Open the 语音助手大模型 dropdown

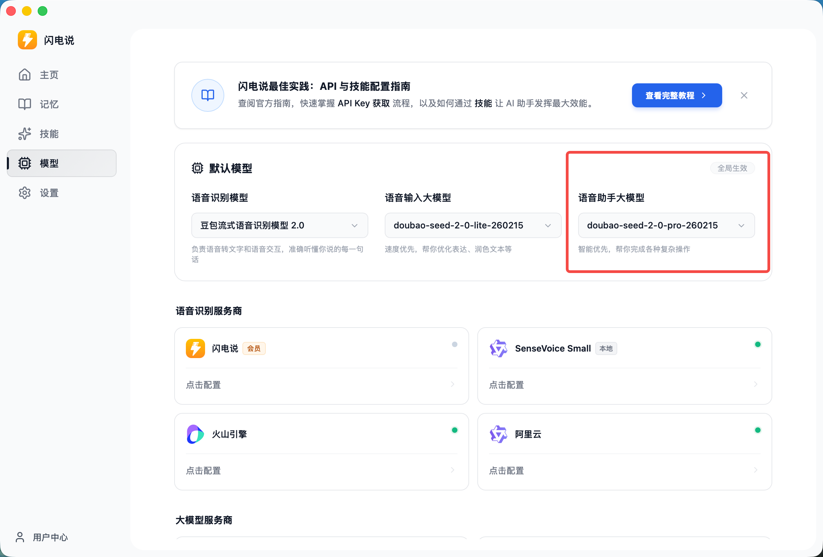pos(667,225)
